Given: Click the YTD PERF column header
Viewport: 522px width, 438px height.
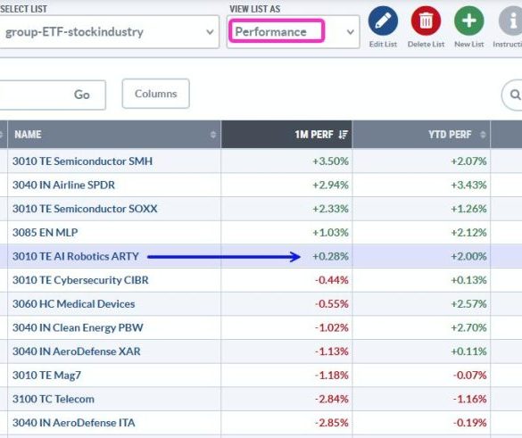Looking at the screenshot, I should tap(421, 135).
